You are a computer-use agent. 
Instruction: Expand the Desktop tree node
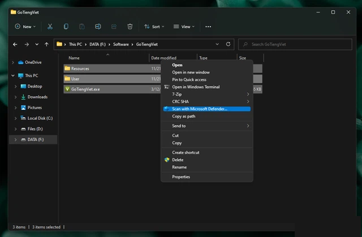15,87
